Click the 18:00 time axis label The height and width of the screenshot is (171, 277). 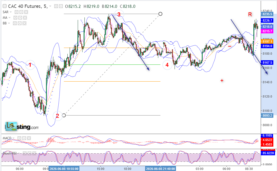[127, 169]
